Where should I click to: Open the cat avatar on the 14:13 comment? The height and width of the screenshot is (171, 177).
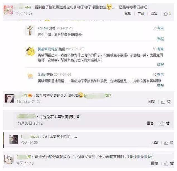pos(9,160)
